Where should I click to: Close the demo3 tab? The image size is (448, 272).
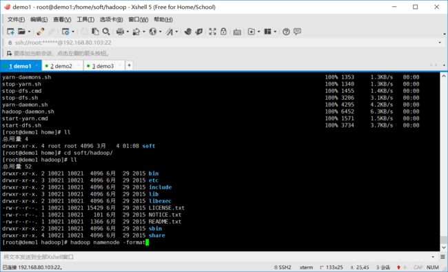tap(120, 65)
